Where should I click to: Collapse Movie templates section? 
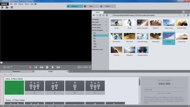pyautogui.click(x=106, y=30)
